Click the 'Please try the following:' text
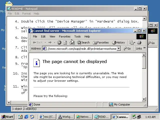160x120 pixels. [x=50, y=96]
